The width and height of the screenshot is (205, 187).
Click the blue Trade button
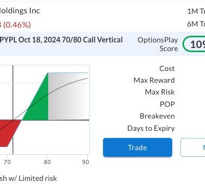[x=137, y=147]
